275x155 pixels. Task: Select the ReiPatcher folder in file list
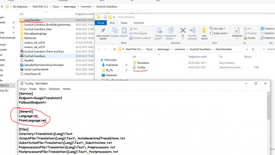point(30,38)
